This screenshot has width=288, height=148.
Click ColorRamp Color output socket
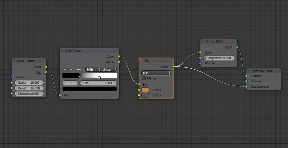(x=119, y=56)
